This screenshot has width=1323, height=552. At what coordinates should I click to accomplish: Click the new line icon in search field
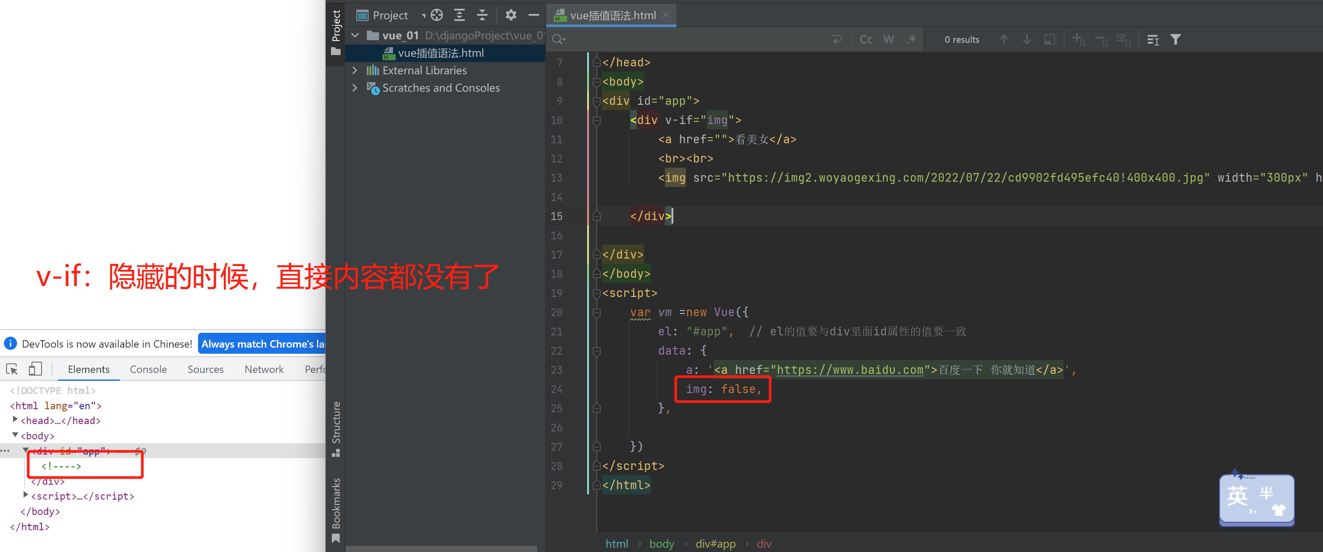(x=837, y=39)
